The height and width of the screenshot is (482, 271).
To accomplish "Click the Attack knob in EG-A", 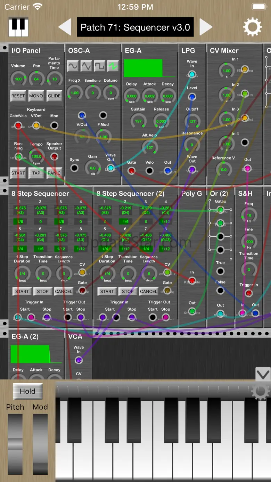I will (150, 96).
